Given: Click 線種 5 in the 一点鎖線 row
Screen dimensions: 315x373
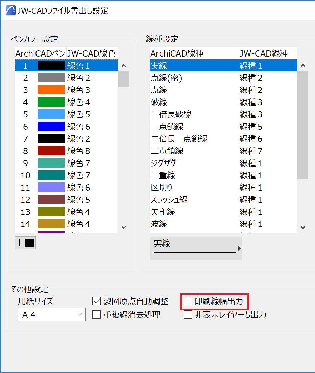Looking at the screenshot, I should (251, 126).
